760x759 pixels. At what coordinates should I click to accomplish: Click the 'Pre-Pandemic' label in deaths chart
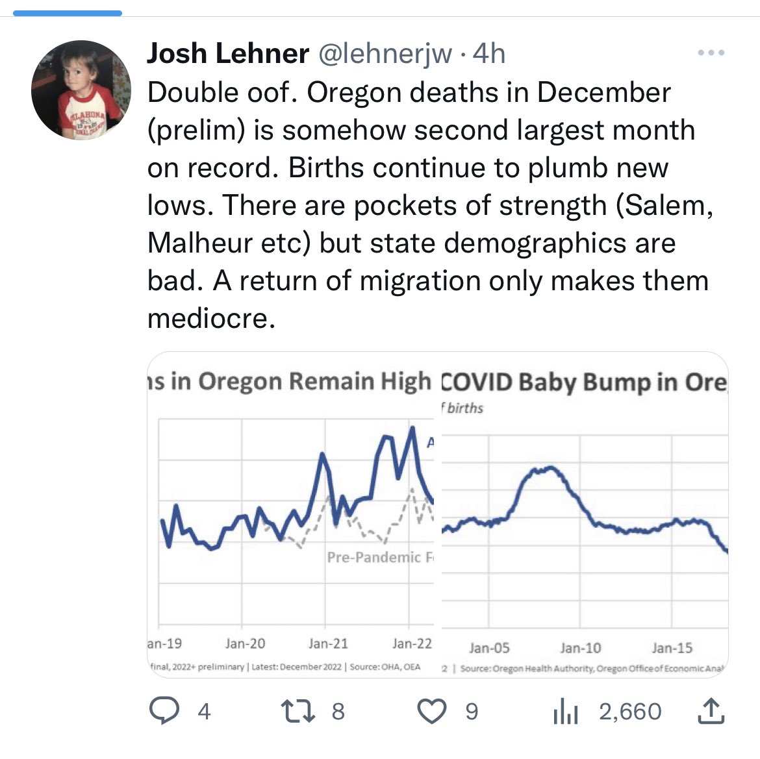pyautogui.click(x=374, y=557)
